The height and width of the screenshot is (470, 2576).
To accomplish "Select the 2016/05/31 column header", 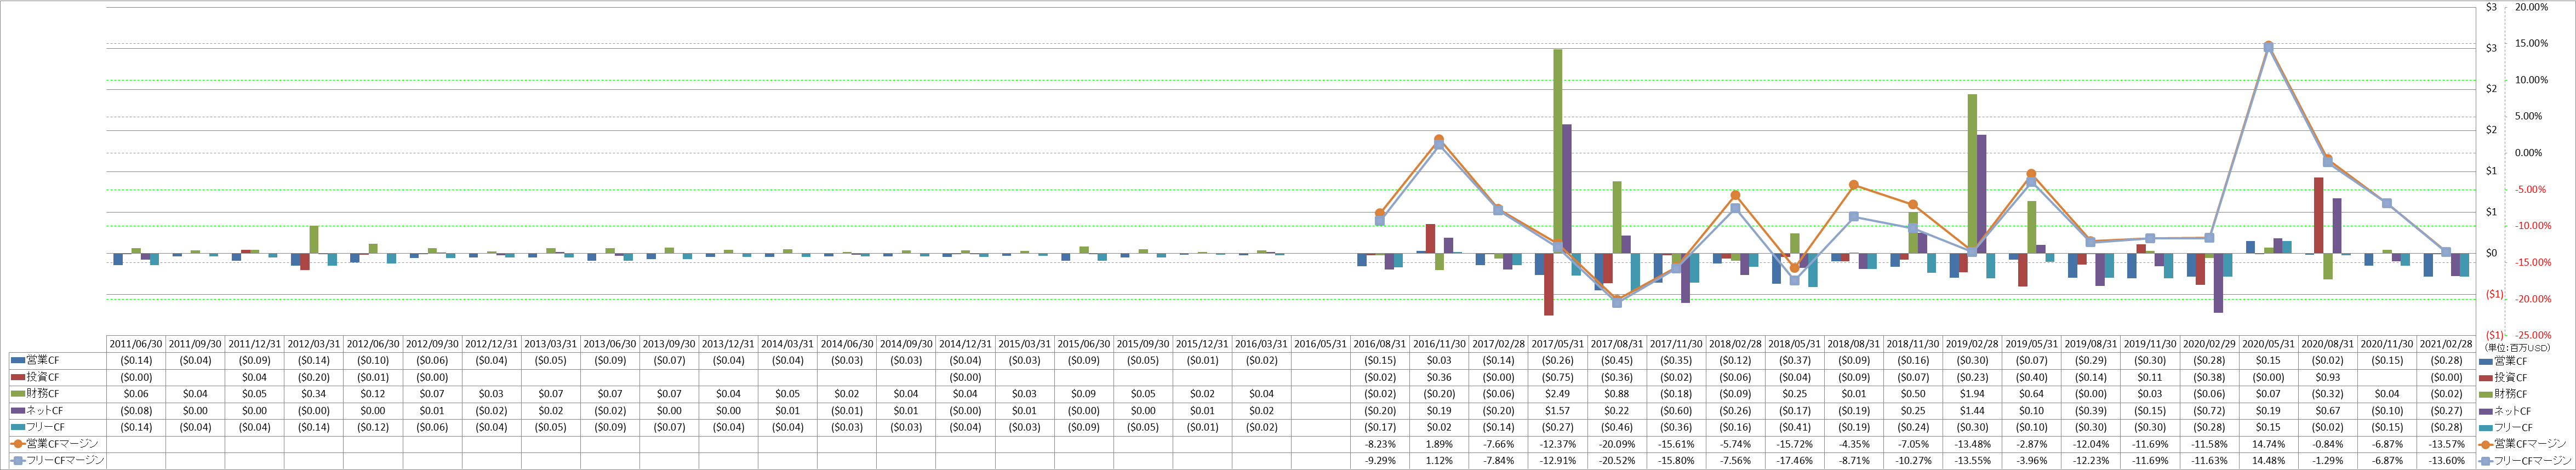I will pyautogui.click(x=1321, y=344).
